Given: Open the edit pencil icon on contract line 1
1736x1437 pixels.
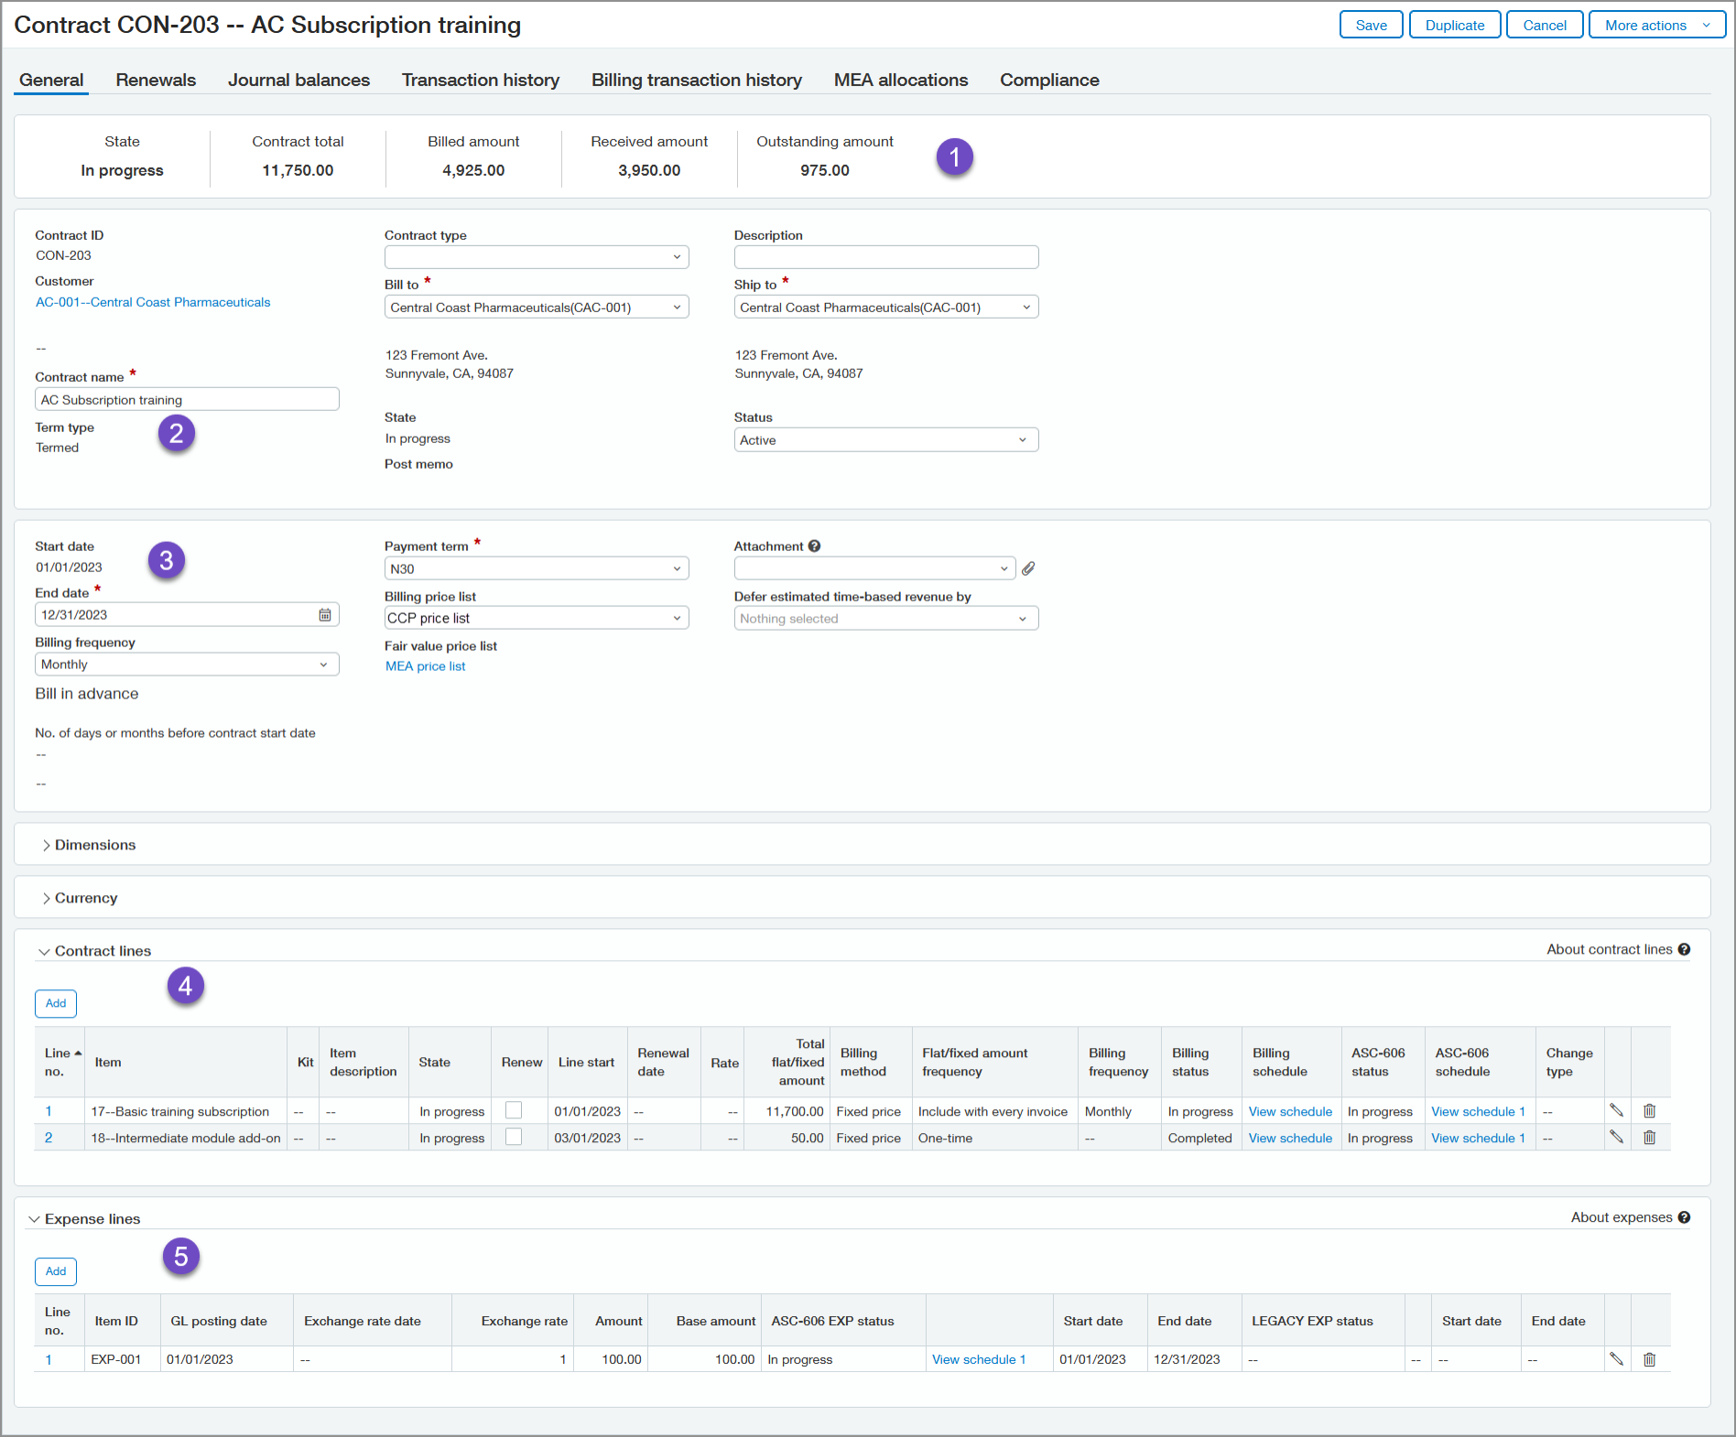Looking at the screenshot, I should coord(1617,1111).
